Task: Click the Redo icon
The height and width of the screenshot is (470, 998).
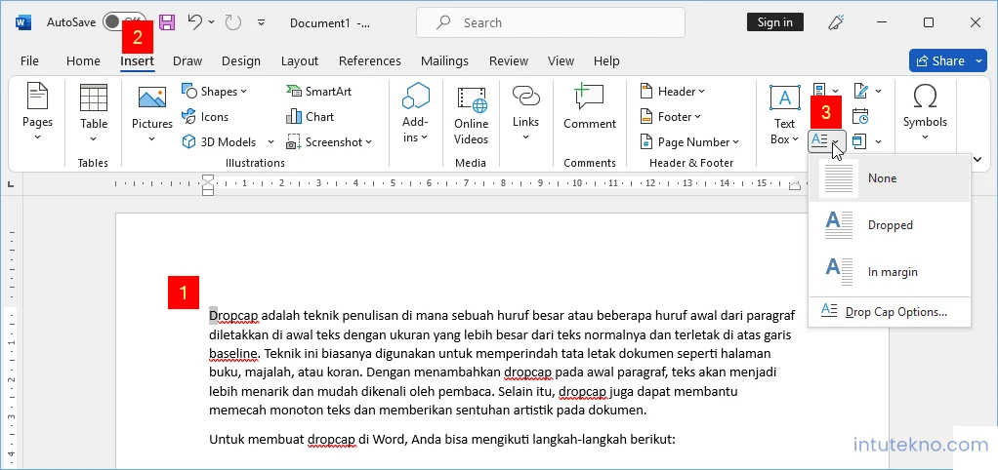Action: pyautogui.click(x=233, y=22)
